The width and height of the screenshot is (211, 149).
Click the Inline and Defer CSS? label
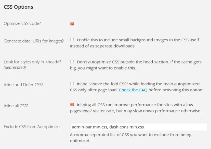(x=23, y=85)
